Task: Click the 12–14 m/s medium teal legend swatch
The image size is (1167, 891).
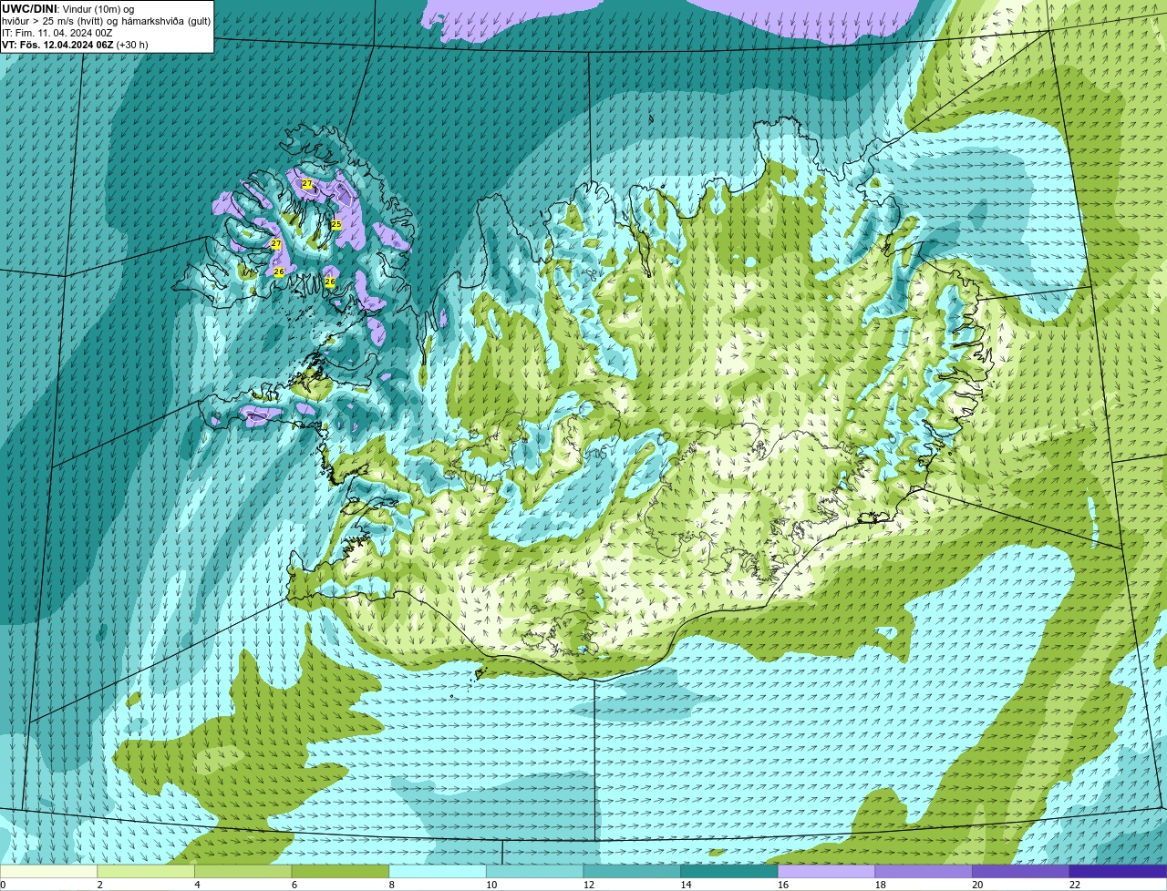Action: [632, 871]
